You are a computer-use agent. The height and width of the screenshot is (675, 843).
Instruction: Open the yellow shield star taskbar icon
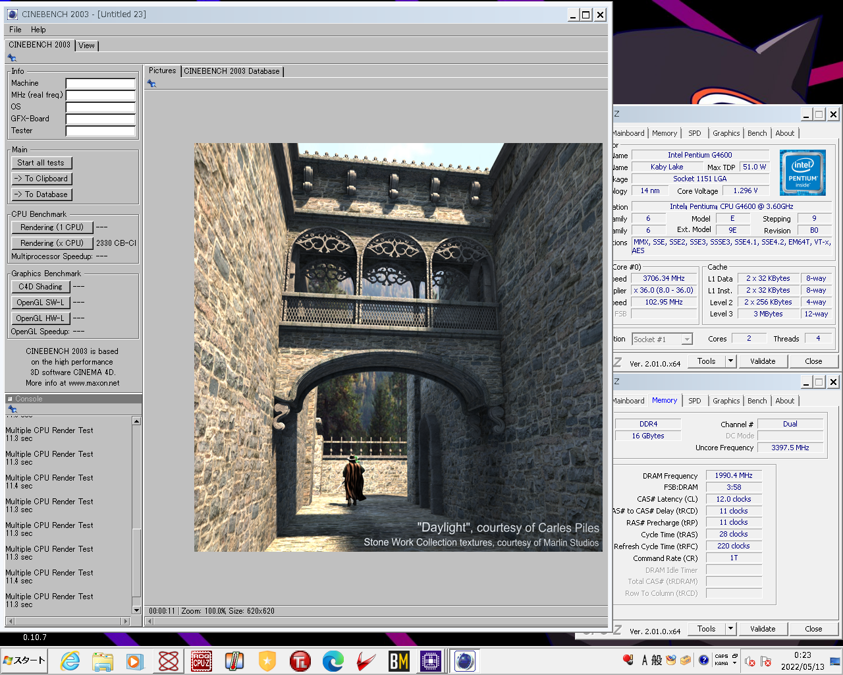click(x=267, y=661)
